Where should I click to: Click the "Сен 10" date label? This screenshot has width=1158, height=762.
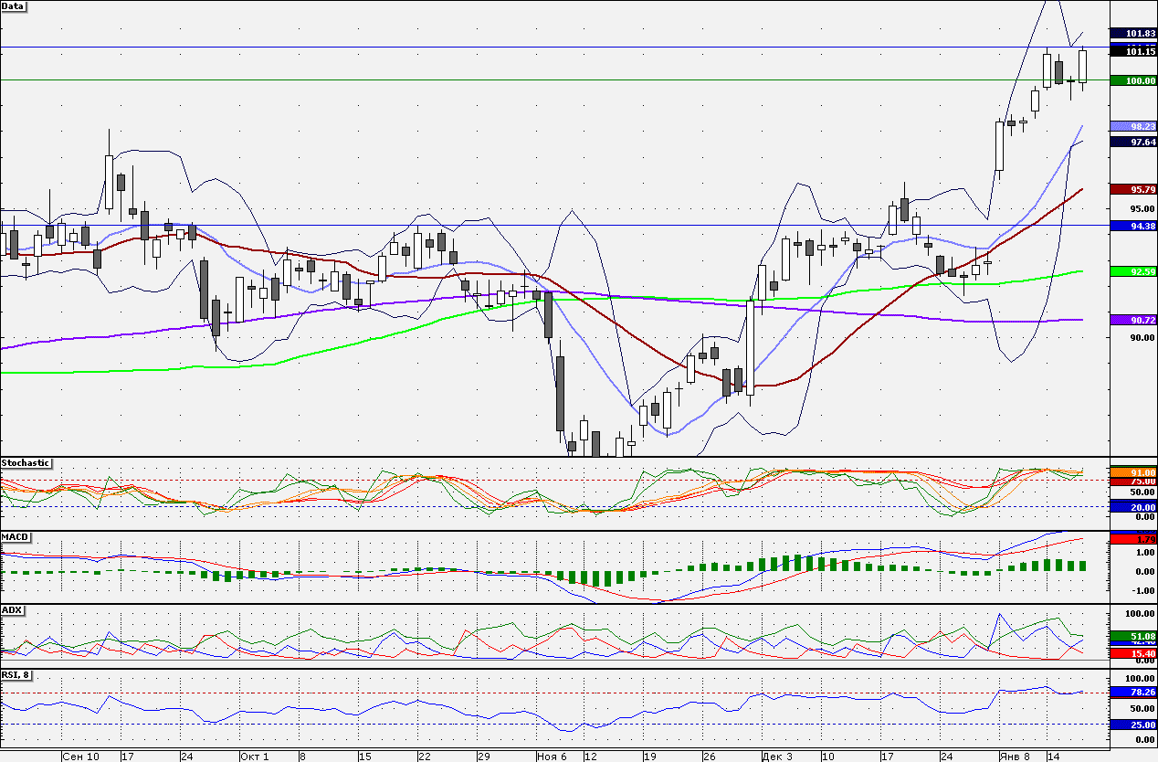point(81,757)
